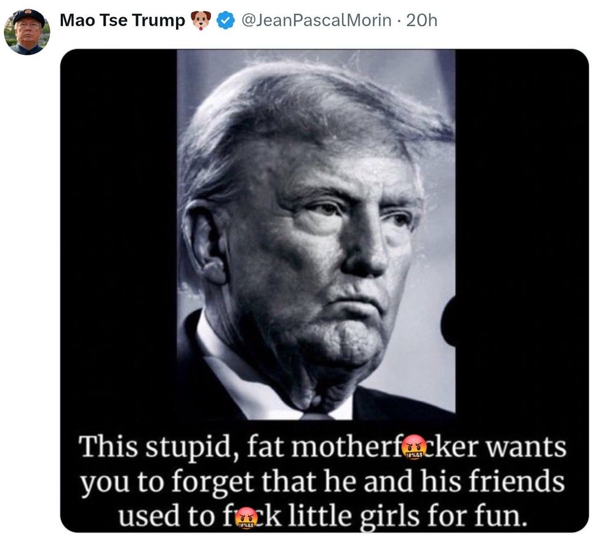Click the blue verified checkmark badge

click(226, 20)
